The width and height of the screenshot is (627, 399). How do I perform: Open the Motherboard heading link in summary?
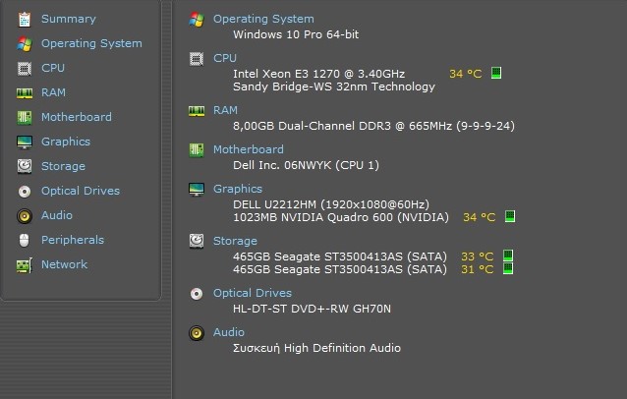pyautogui.click(x=249, y=149)
